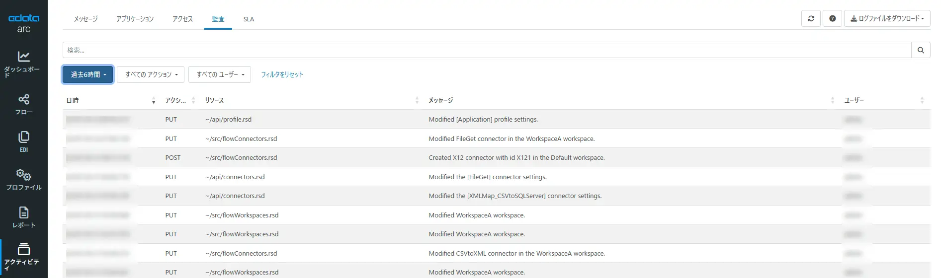Click the search magnifier icon
The image size is (941, 278).
[921, 50]
